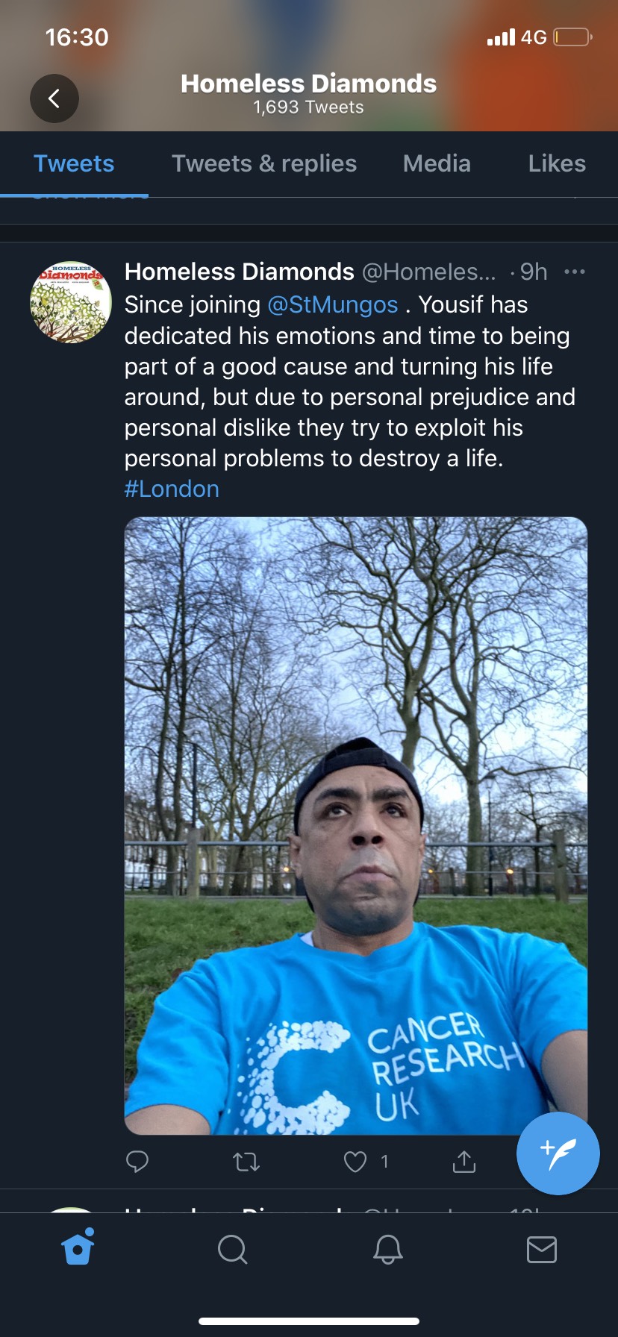Switch to the Media tab
Viewport: 618px width, 1337px height.
tap(437, 163)
